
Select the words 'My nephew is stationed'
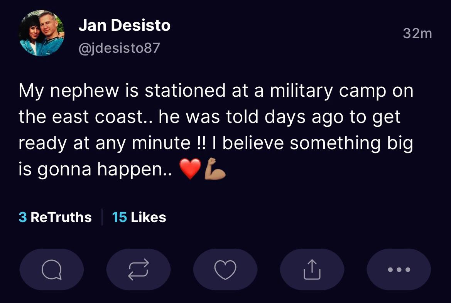122,91
